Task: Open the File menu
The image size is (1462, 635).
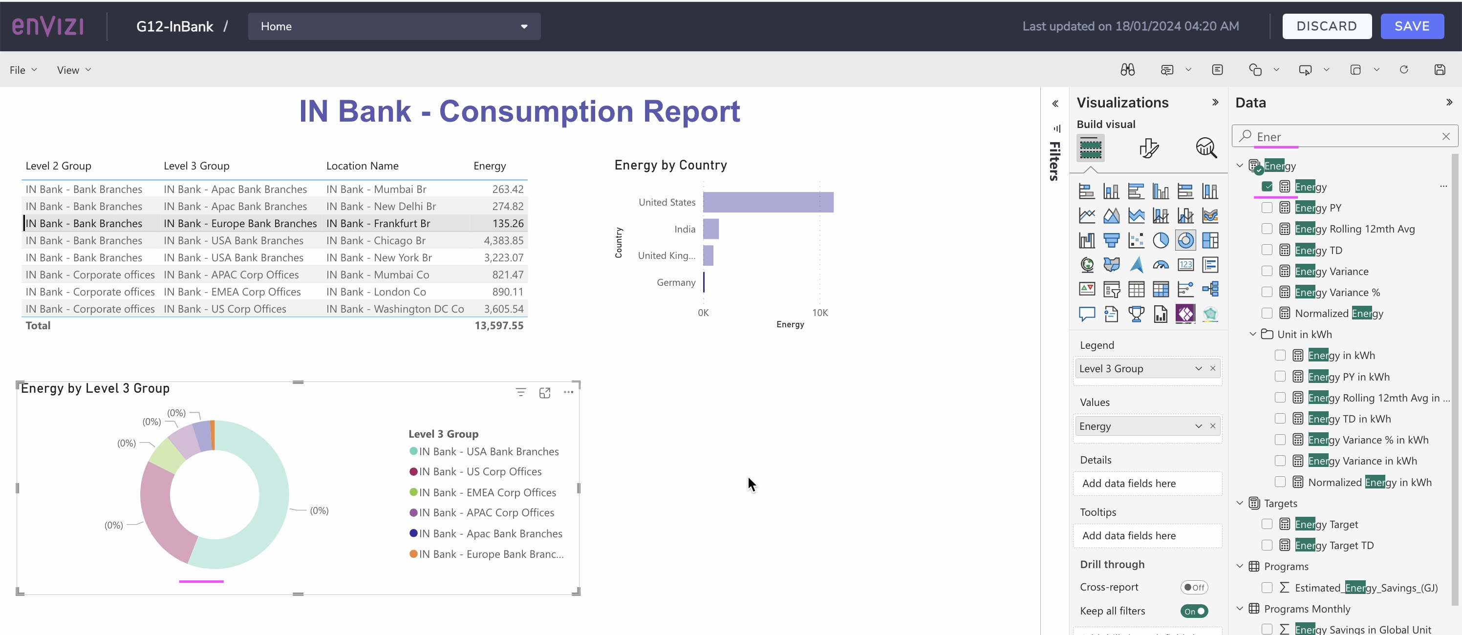Action: click(23, 70)
